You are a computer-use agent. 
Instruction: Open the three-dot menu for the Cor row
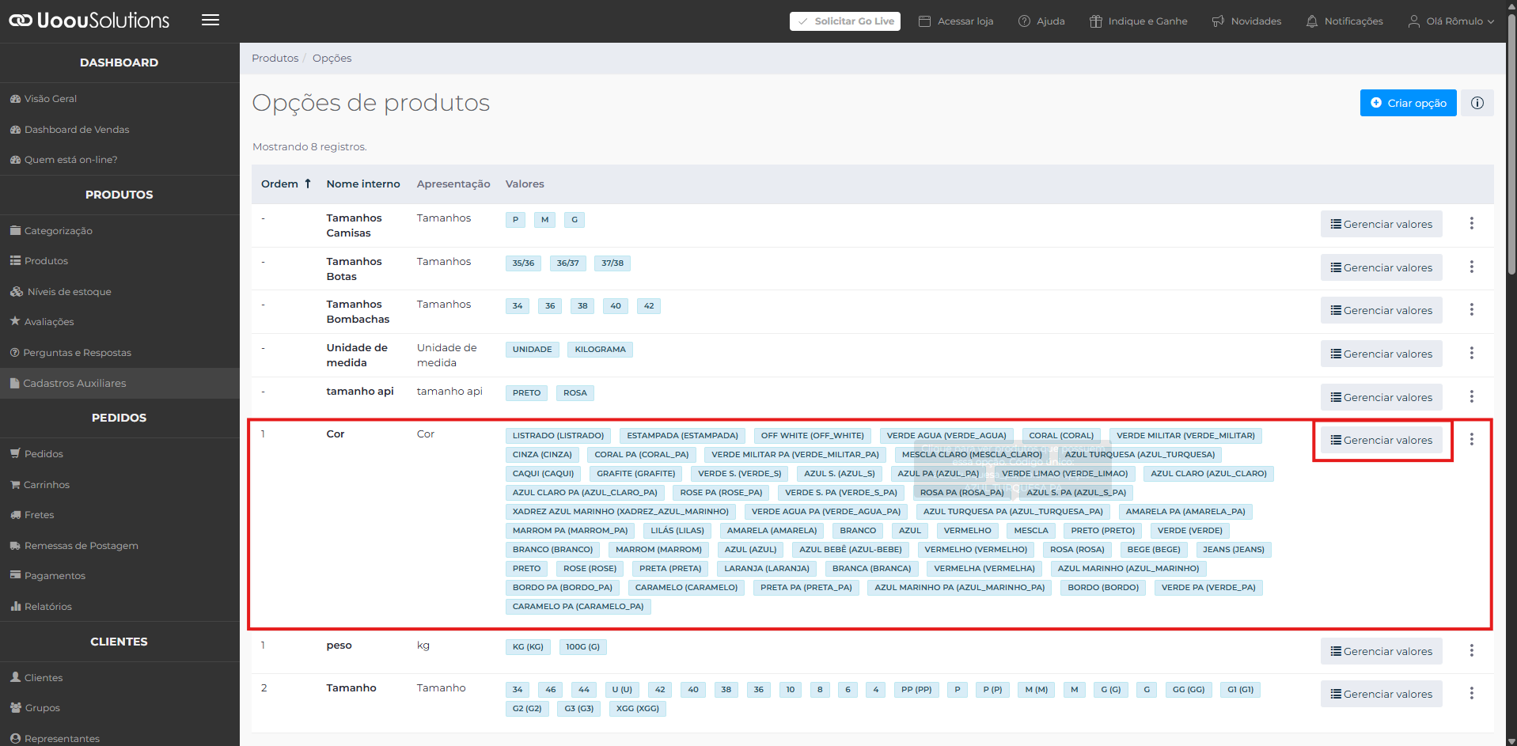[x=1472, y=439]
